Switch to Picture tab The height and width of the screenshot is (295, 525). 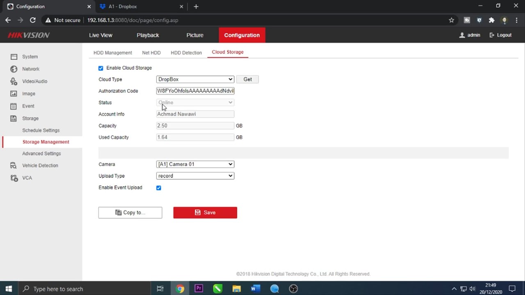pyautogui.click(x=195, y=35)
